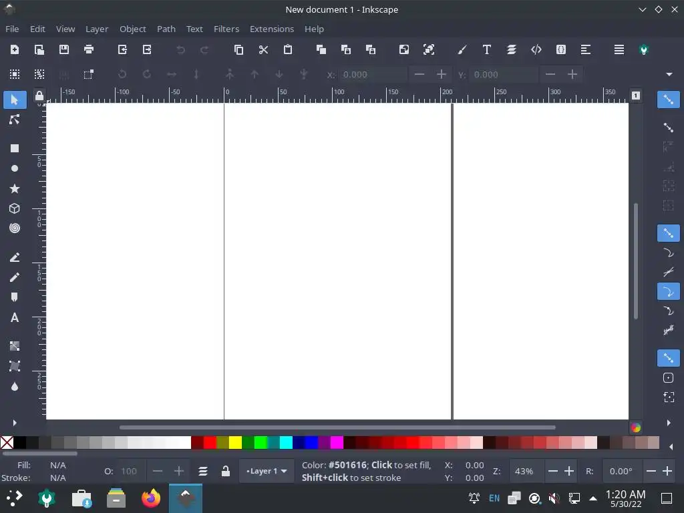The height and width of the screenshot is (513, 684).
Task: Select the Dropper color picker tool
Action: click(15, 387)
